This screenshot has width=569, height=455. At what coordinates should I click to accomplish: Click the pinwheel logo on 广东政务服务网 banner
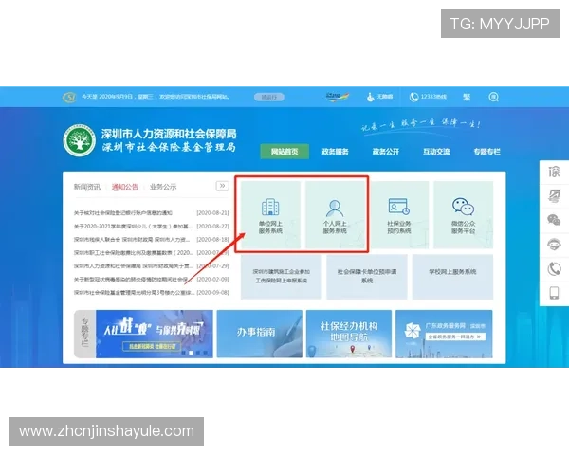413,331
